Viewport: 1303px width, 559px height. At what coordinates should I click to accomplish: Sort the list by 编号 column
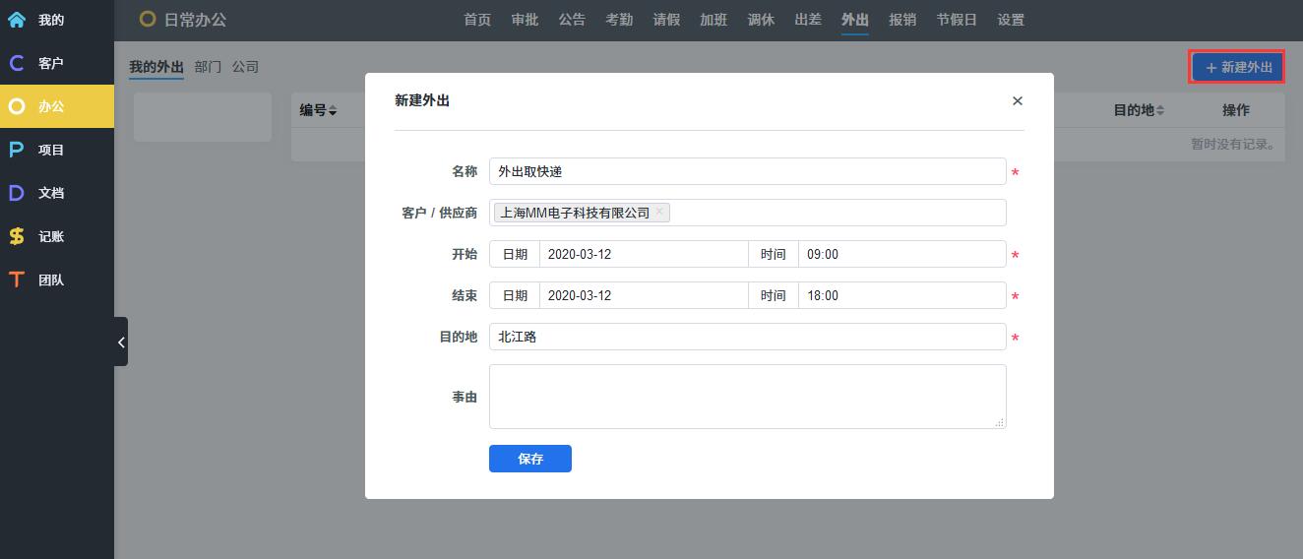319,110
